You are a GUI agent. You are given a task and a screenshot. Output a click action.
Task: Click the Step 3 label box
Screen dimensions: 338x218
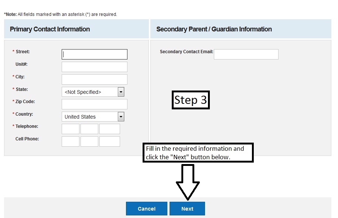(x=191, y=100)
